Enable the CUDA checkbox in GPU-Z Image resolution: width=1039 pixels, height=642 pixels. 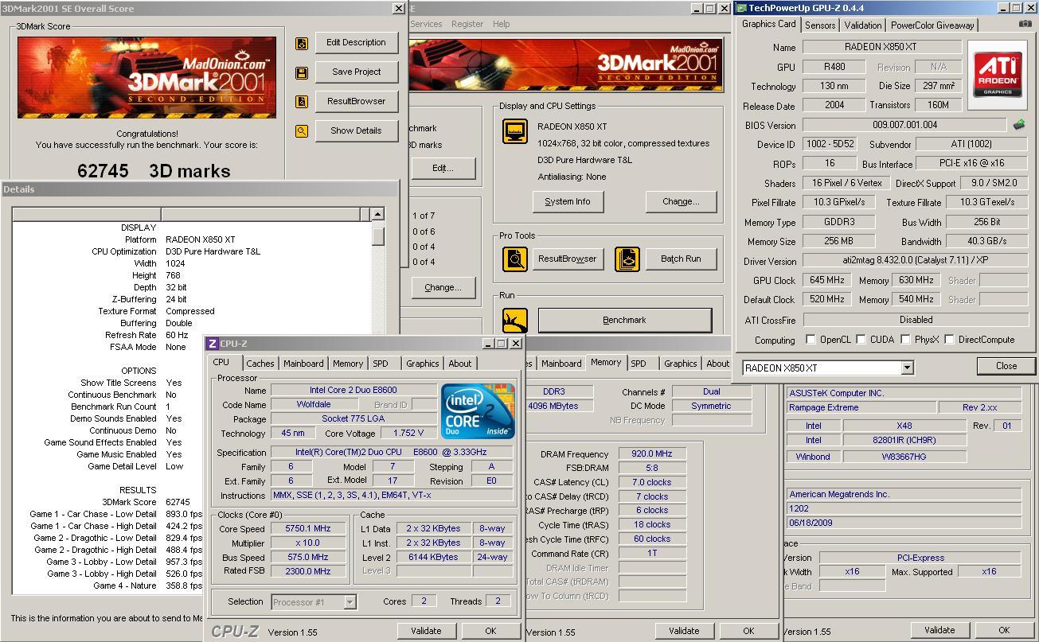click(861, 340)
